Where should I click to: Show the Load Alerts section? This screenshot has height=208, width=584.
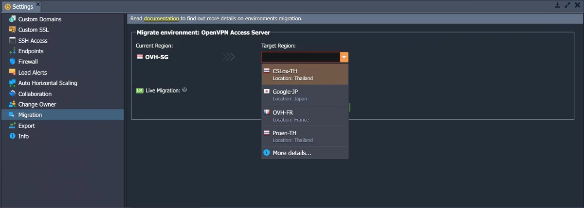click(x=62, y=73)
